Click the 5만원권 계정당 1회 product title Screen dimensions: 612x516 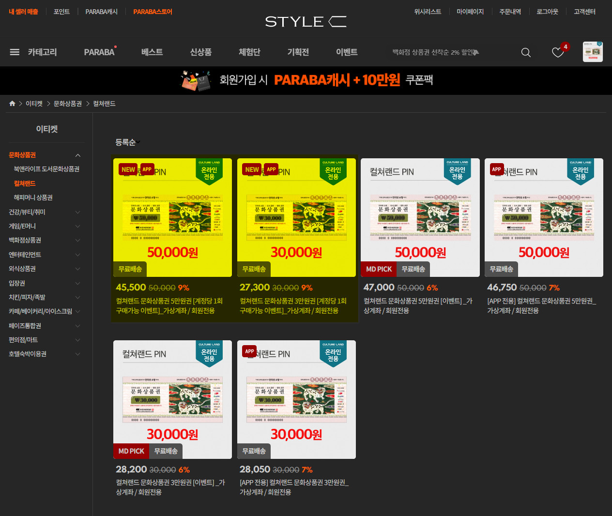[169, 305]
